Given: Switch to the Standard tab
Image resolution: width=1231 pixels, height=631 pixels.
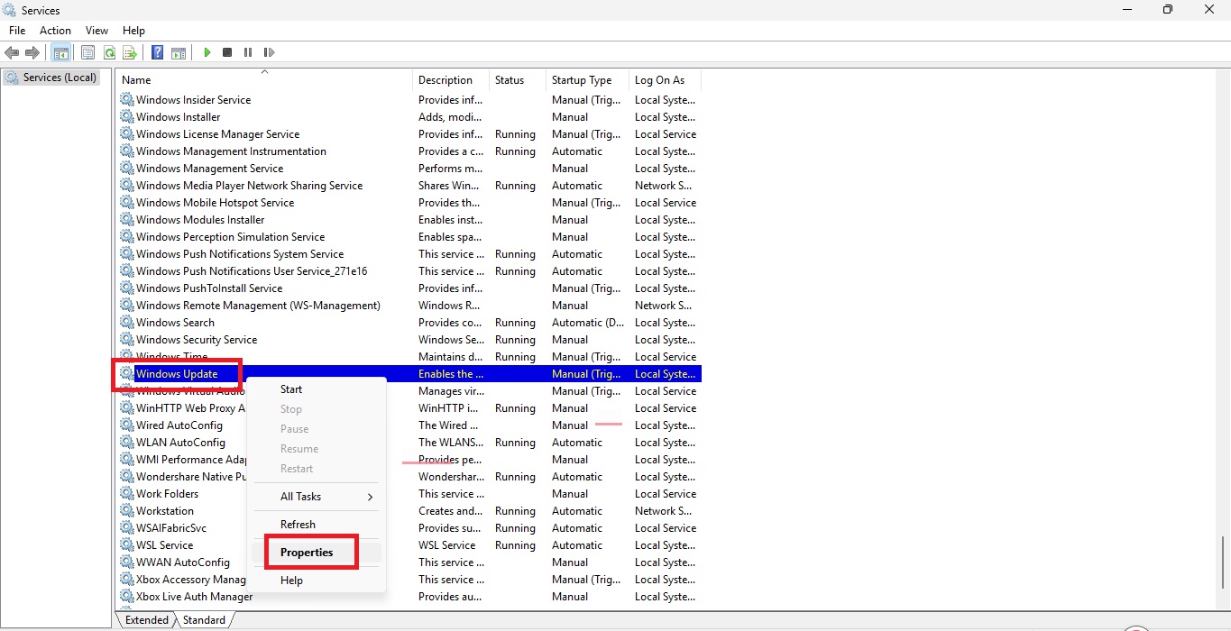Looking at the screenshot, I should (204, 620).
